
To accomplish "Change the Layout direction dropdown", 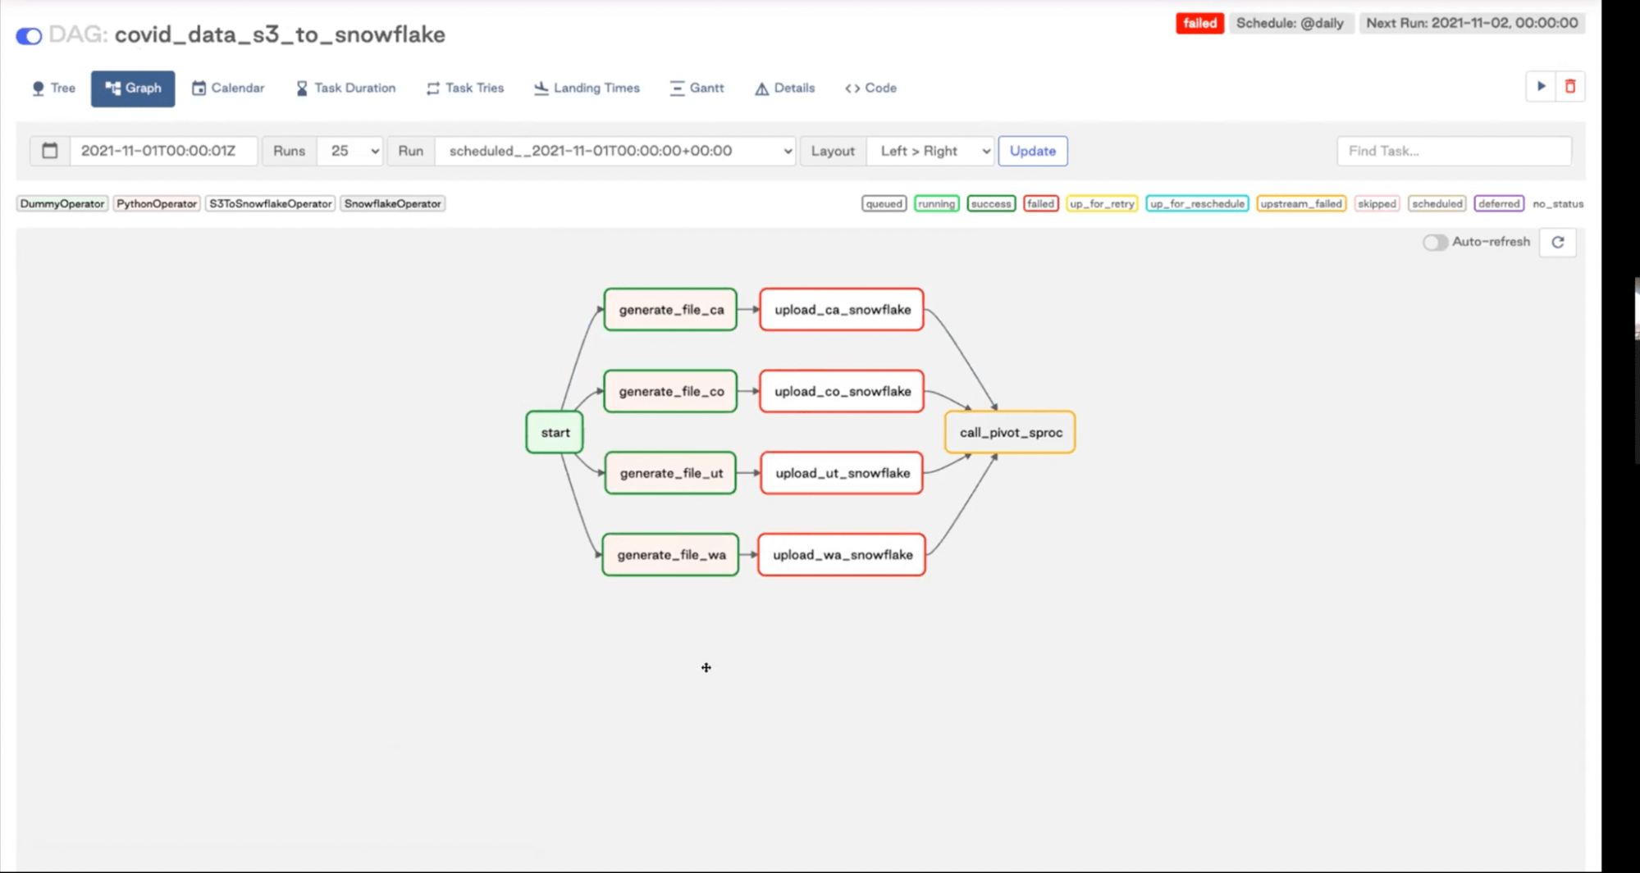I will [x=930, y=151].
